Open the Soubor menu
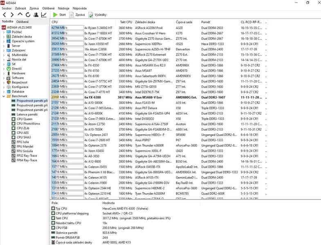 [x=7, y=9]
